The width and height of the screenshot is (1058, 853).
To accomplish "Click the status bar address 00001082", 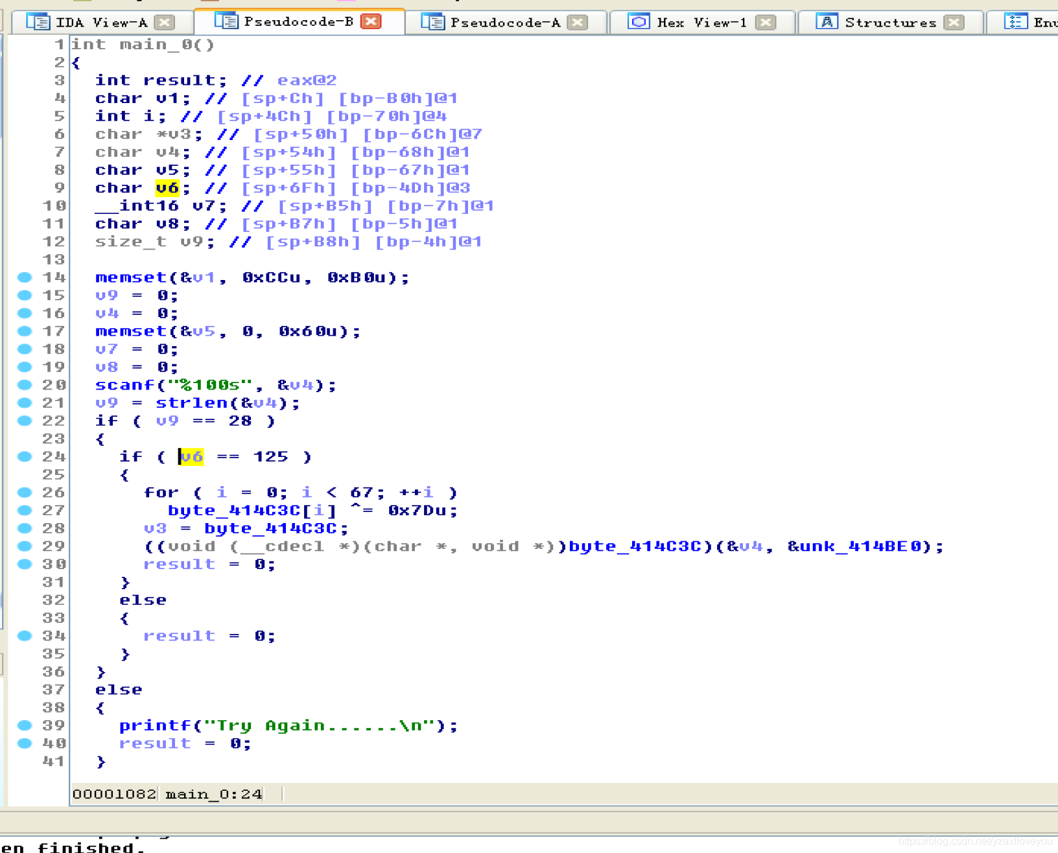I will [114, 794].
